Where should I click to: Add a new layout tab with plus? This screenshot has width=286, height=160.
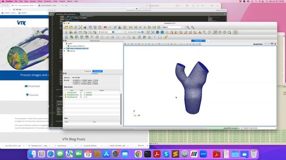207,41
